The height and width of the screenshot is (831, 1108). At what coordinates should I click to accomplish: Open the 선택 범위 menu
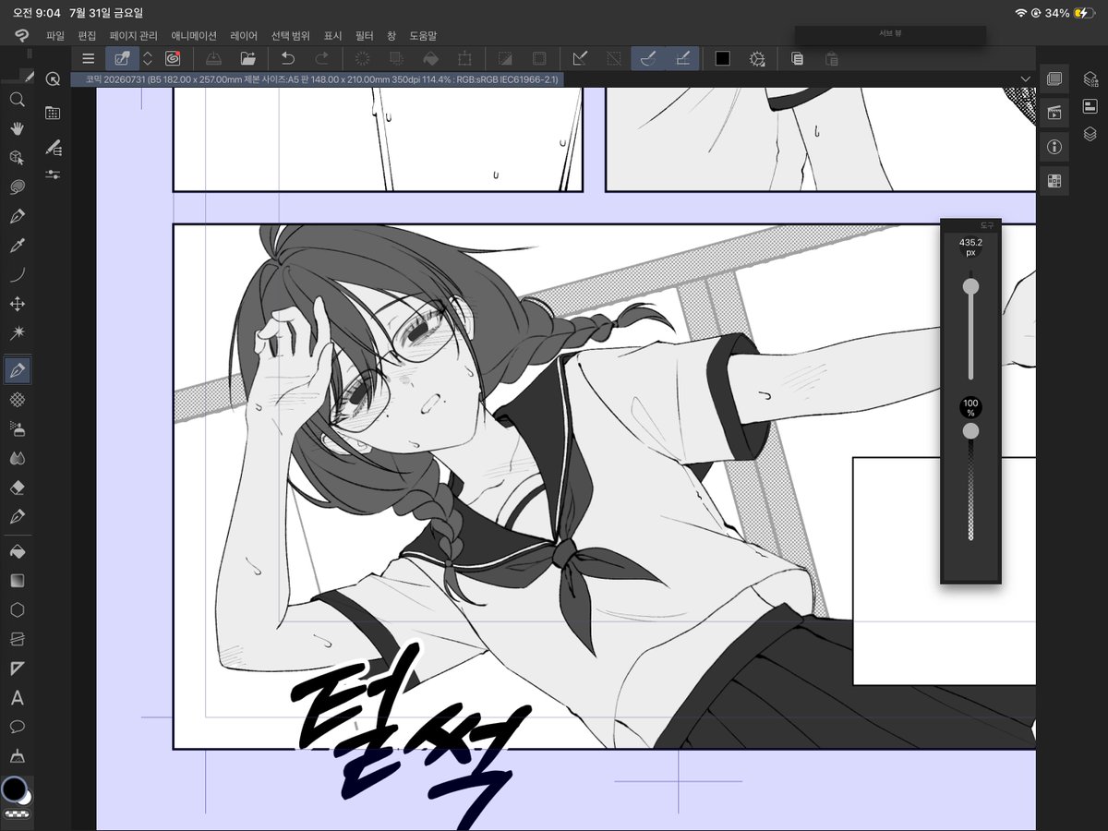click(291, 35)
